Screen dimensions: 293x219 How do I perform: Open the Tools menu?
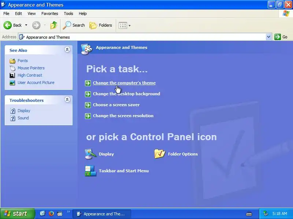coord(68,14)
